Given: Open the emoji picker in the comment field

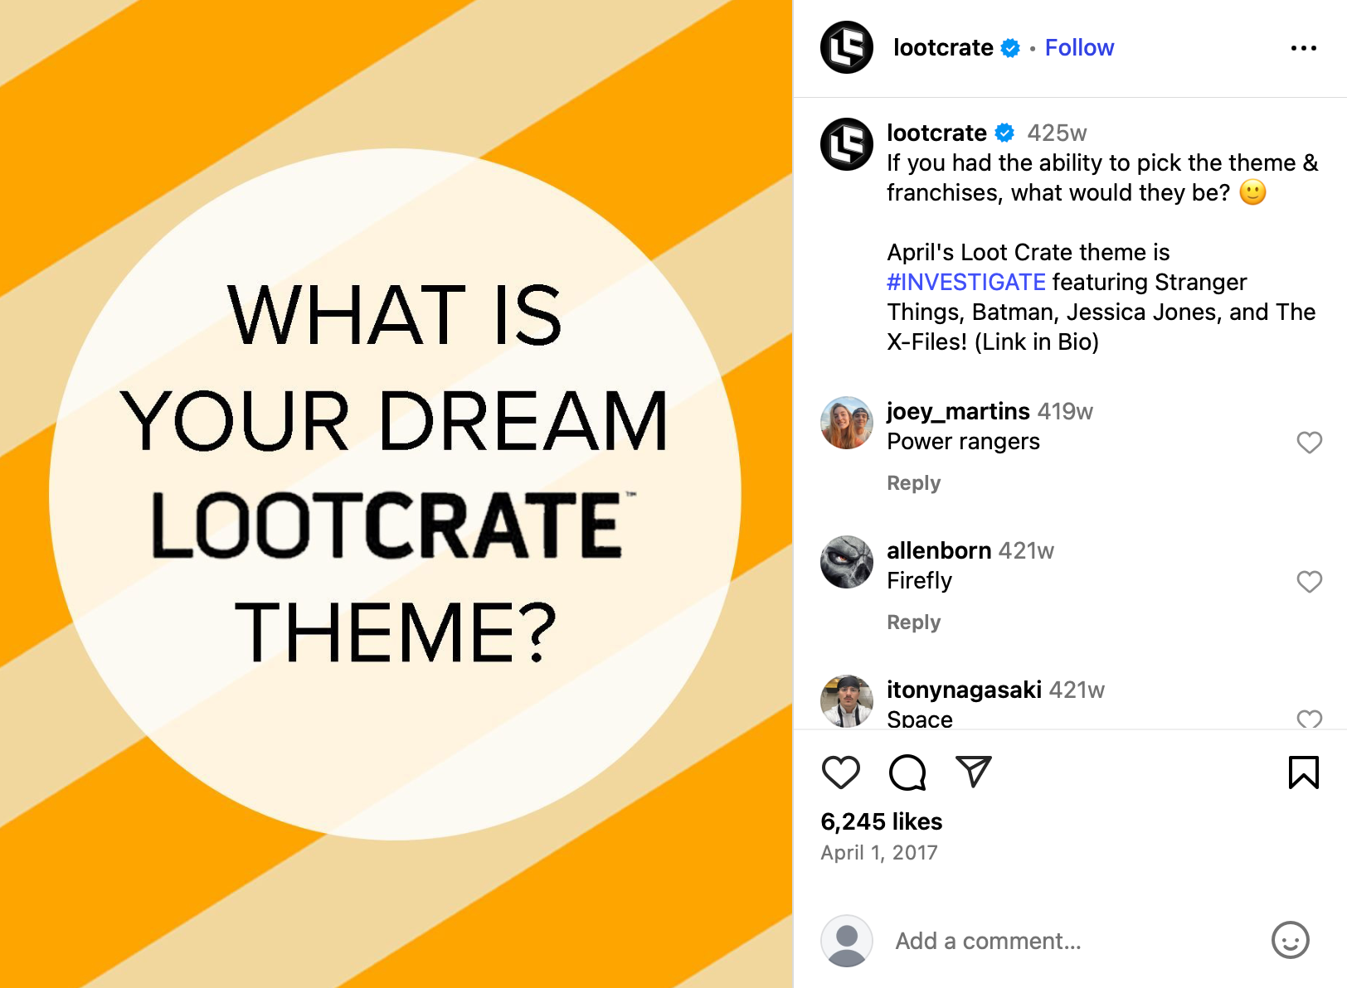Looking at the screenshot, I should [1288, 941].
